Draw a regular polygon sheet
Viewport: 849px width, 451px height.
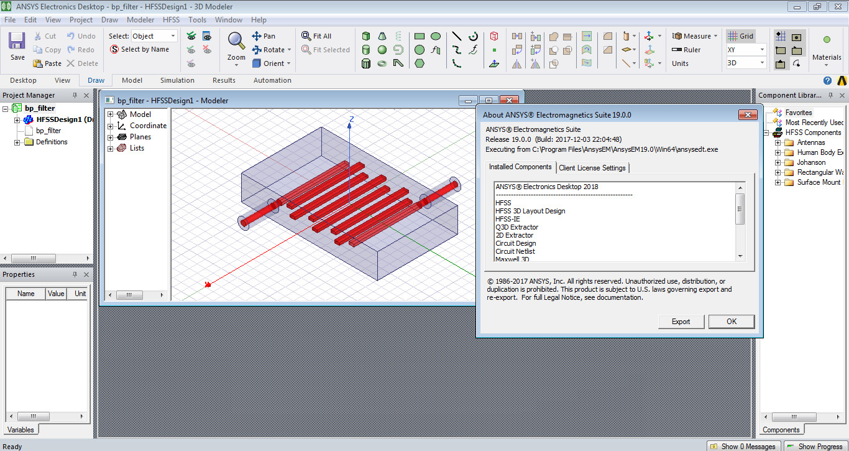(420, 63)
